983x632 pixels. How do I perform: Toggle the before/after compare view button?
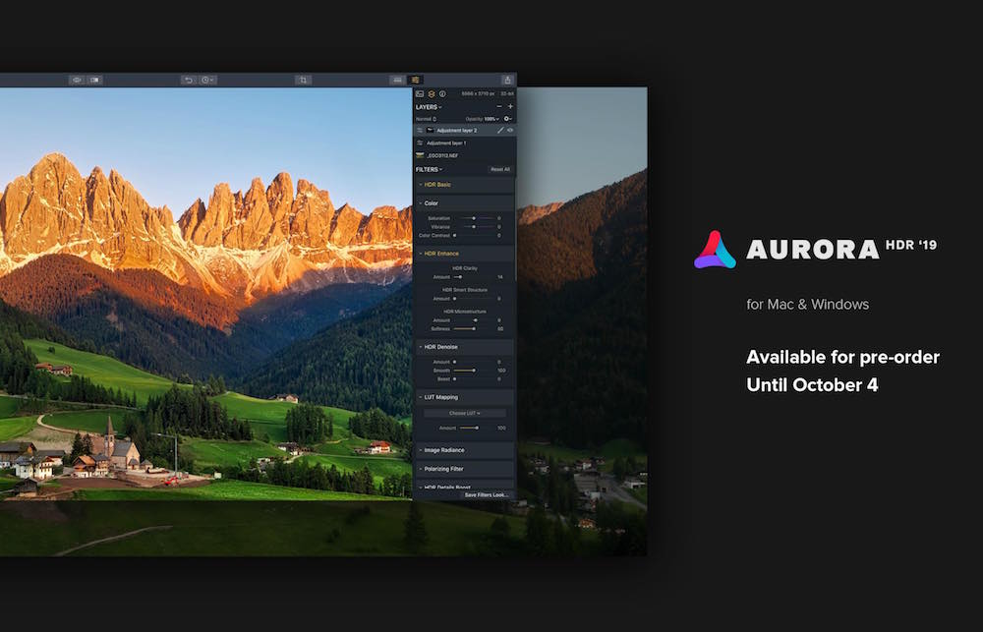point(95,80)
